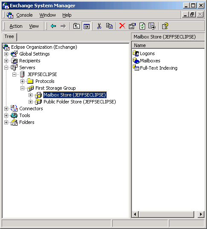The height and width of the screenshot is (229, 207).
Task: Click the Refresh toolbar icon
Action: [142, 26]
